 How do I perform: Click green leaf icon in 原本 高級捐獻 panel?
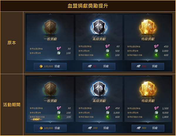107,55
